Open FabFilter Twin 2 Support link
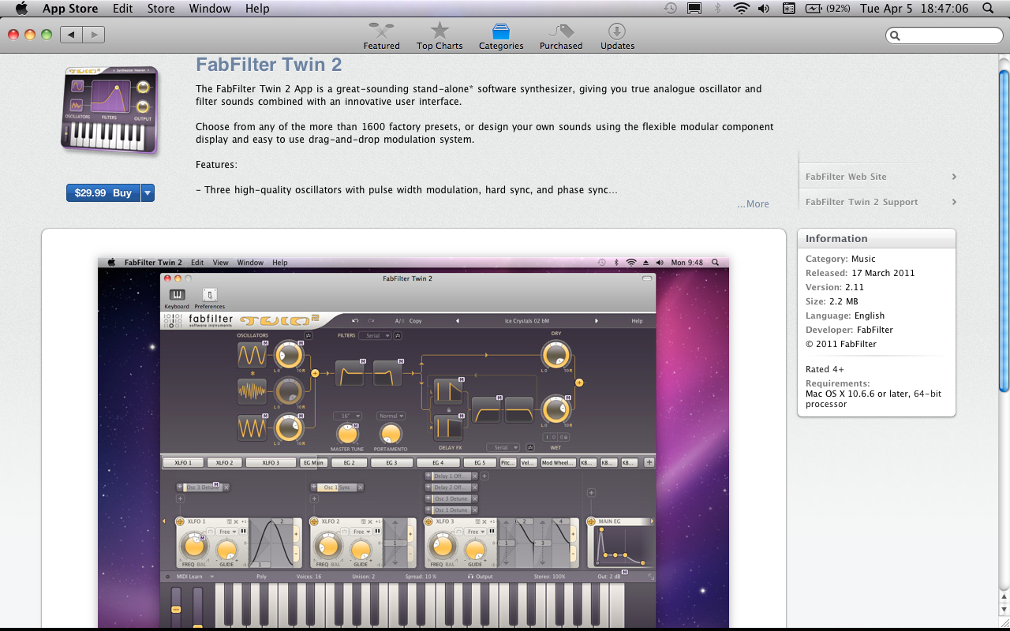 pos(881,202)
